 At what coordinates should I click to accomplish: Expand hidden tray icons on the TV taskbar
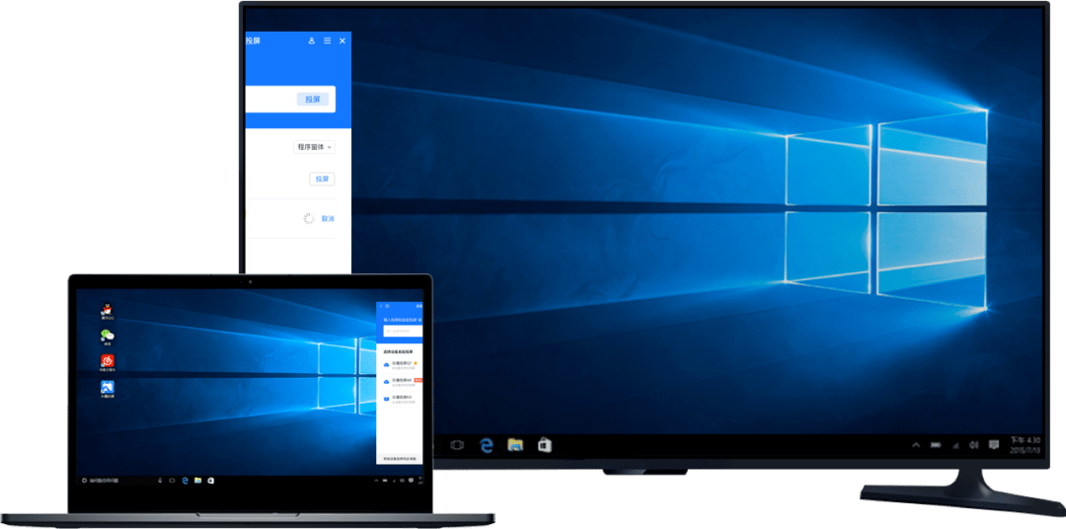tap(916, 445)
